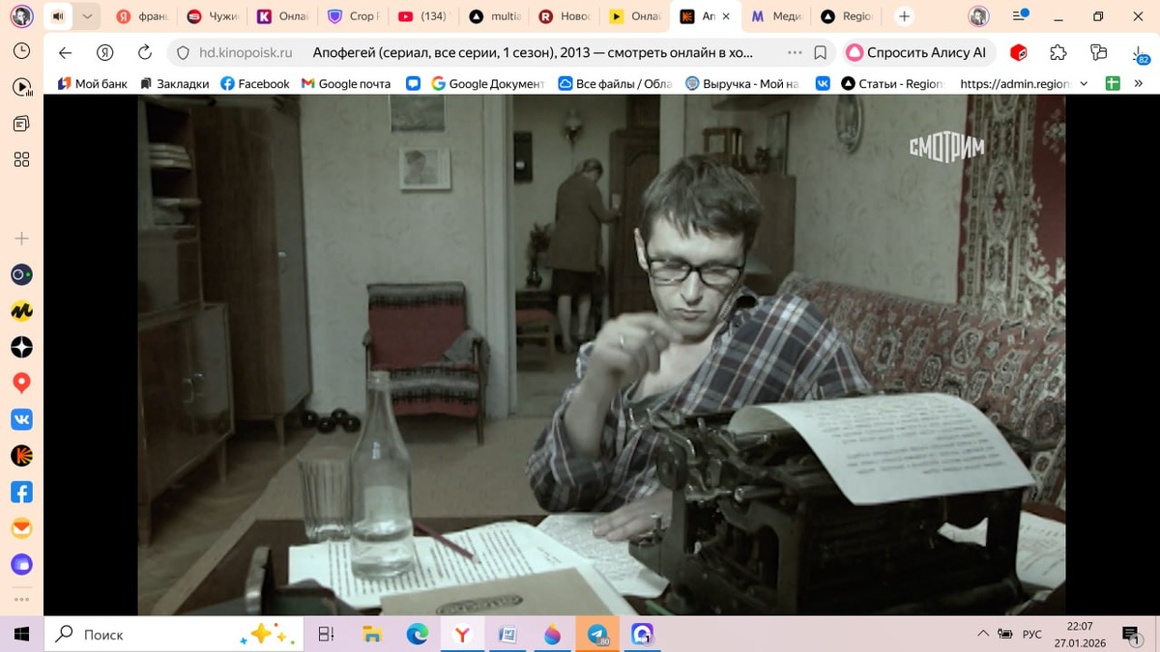Open the tabs list sidebar icon
This screenshot has height=652, width=1160.
[21, 124]
